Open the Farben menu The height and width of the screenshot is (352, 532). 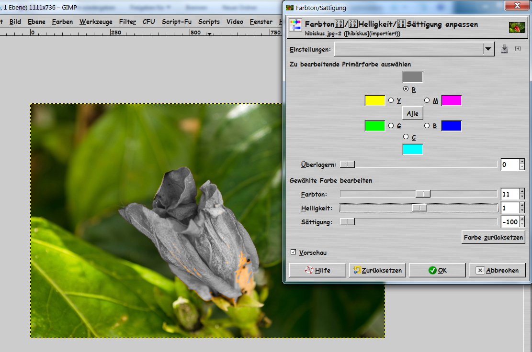coord(62,22)
